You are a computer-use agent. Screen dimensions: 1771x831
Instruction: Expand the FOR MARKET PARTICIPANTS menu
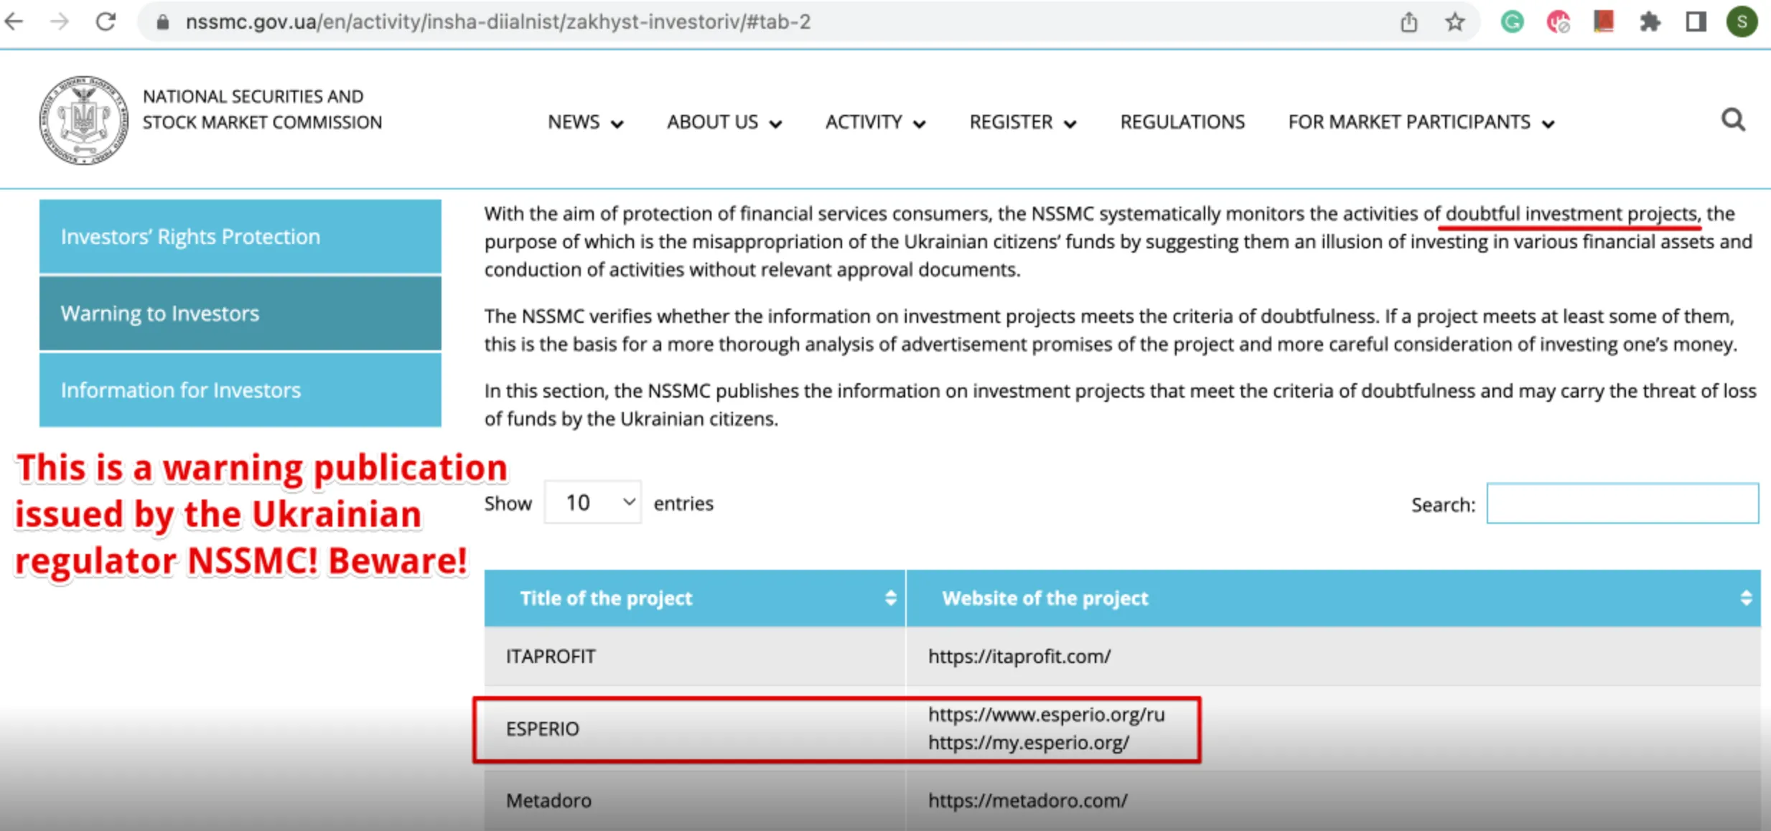click(1421, 123)
